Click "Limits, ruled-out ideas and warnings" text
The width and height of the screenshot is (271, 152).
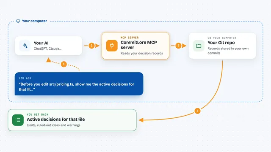click(x=53, y=125)
